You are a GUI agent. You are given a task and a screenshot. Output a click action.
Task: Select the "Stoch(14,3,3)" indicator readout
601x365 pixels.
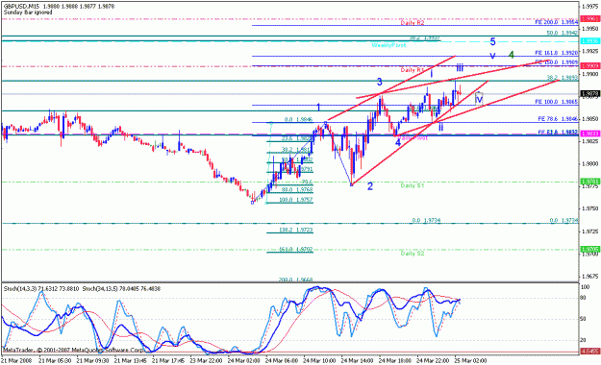(41, 289)
